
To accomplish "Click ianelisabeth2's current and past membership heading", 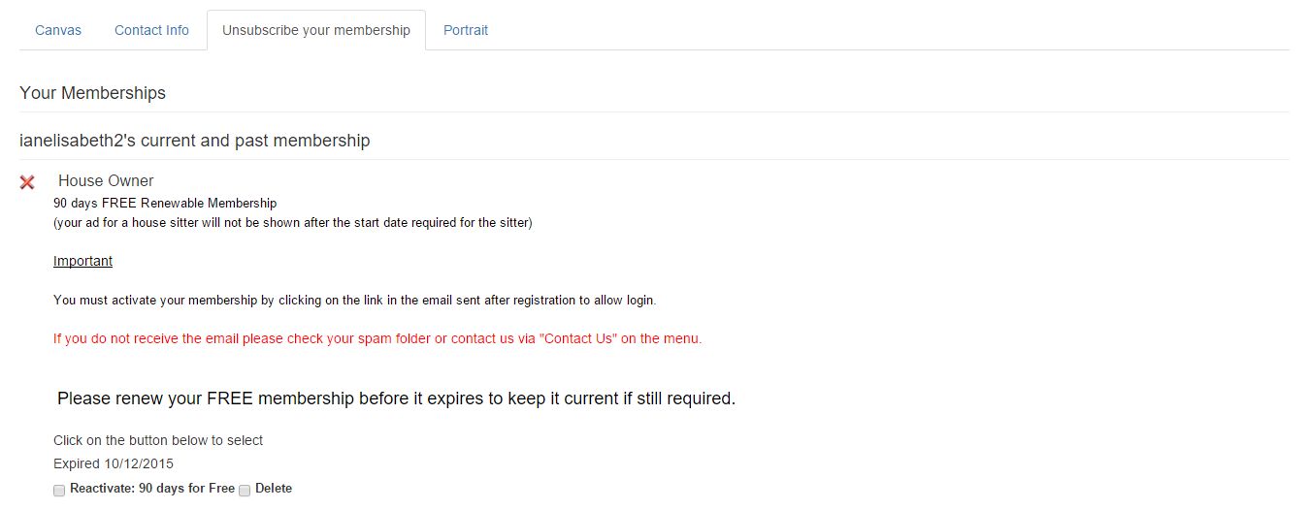I will tap(194, 141).
